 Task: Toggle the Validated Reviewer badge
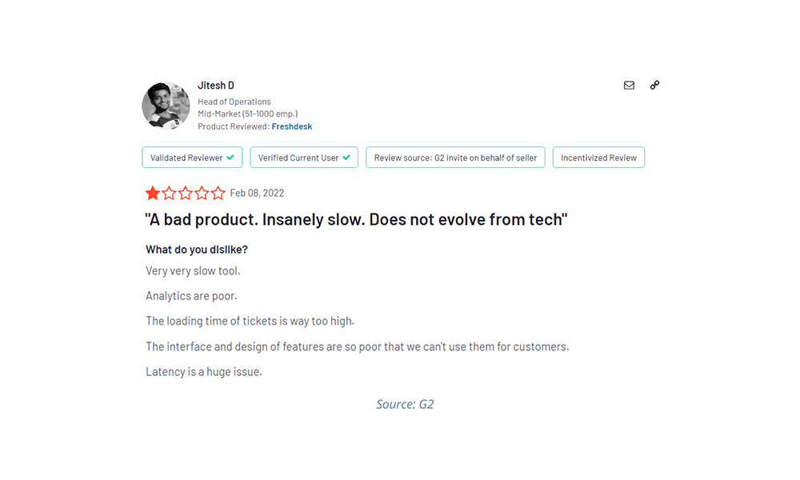click(192, 157)
